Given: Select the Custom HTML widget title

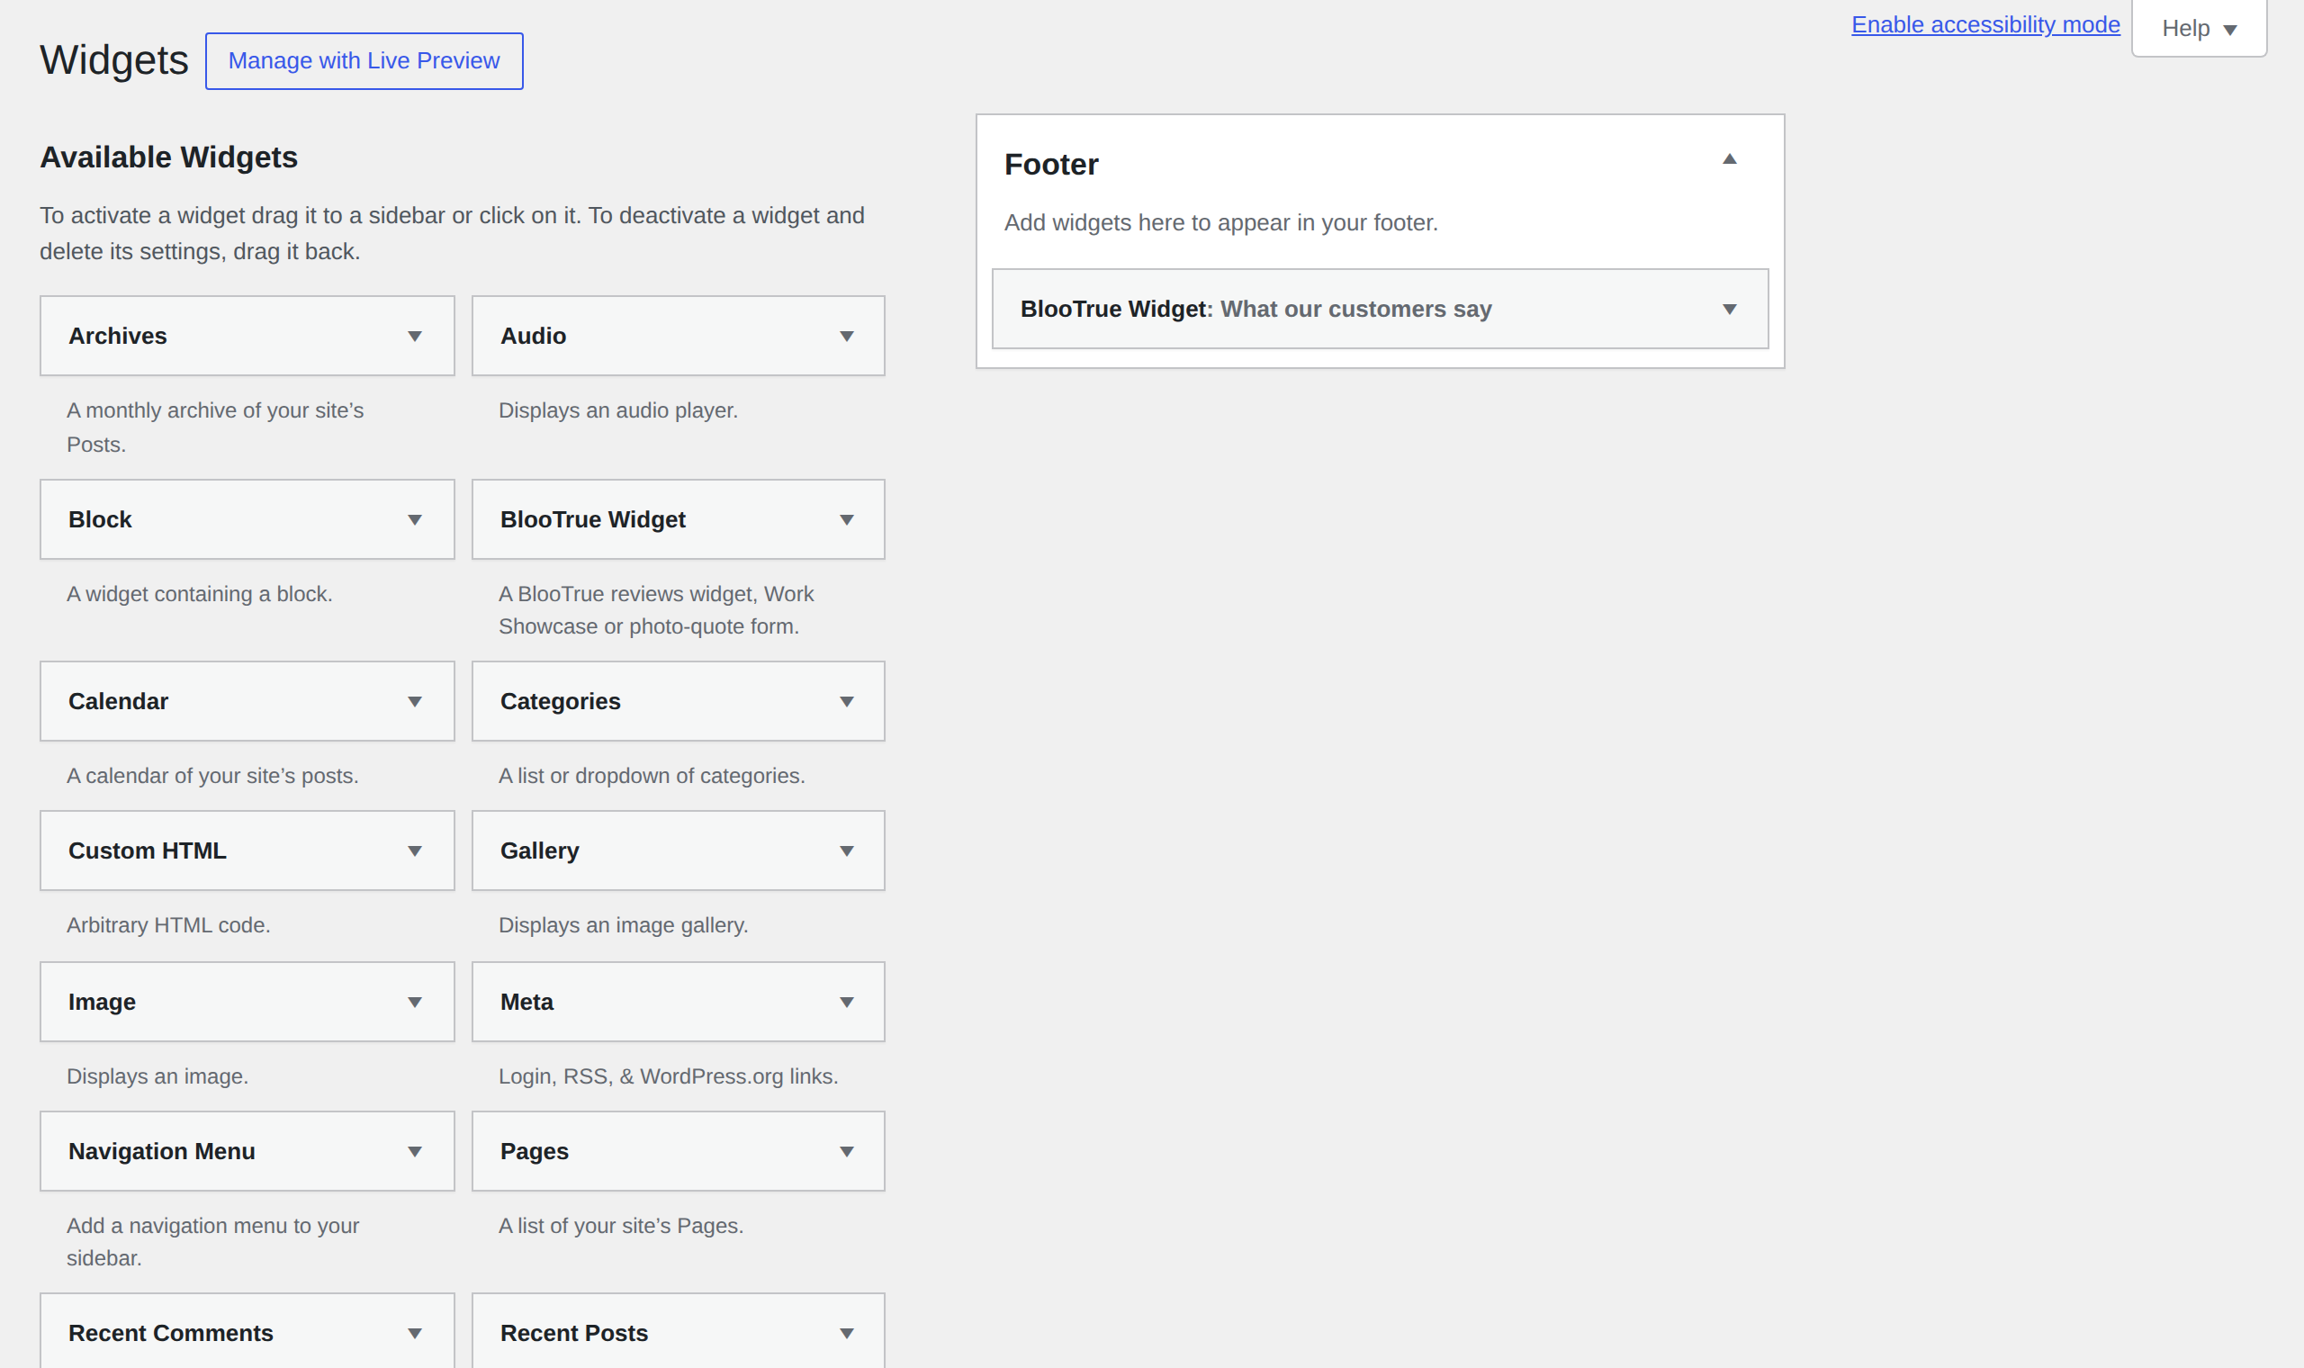Looking at the screenshot, I should [148, 850].
